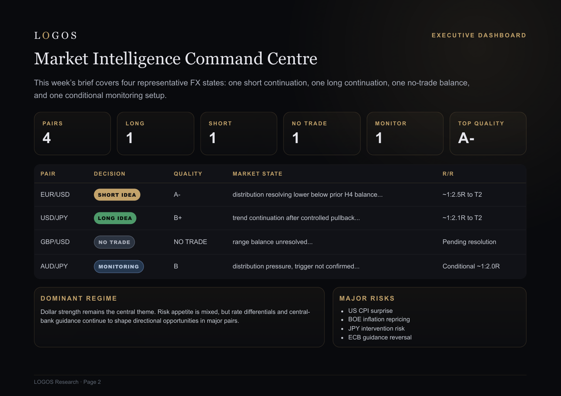The image size is (561, 396).
Task: Select the '~1:2.5R to T2' value
Action: 462,194
